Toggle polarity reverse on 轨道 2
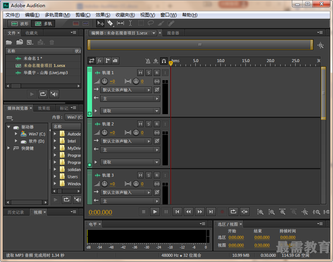The height and width of the screenshot is (262, 333). 157,141
